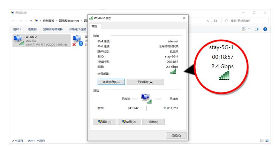
Task: Click the network activity computer icon
Action: (x=146, y=98)
